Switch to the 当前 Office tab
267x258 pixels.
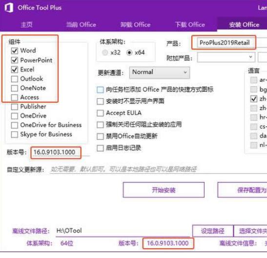tap(81, 24)
